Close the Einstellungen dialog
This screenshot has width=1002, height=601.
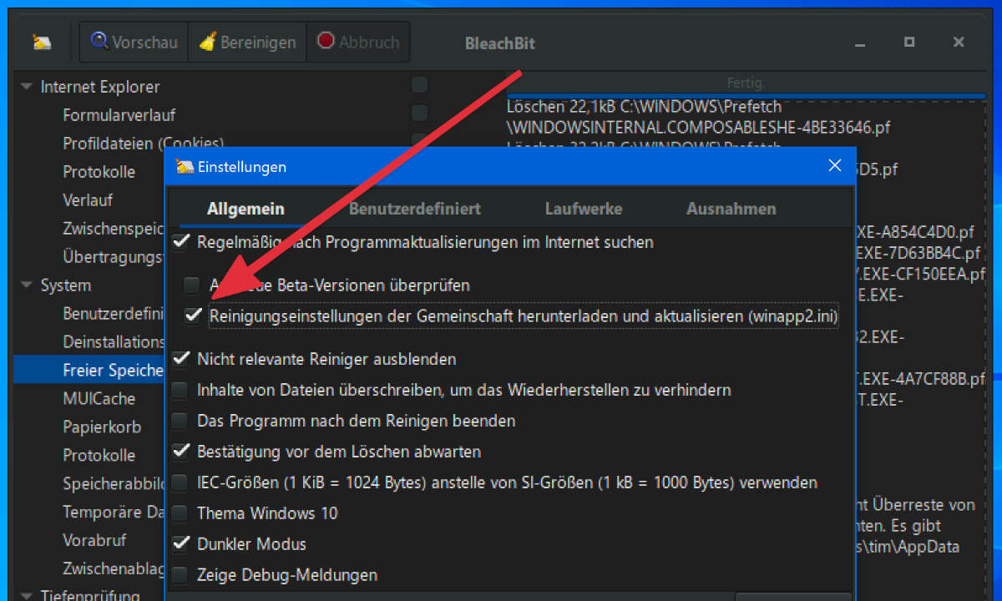point(834,165)
